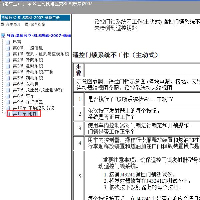Open chapter 第9章 保护装置
200x200 pixels.
pos(28,102)
